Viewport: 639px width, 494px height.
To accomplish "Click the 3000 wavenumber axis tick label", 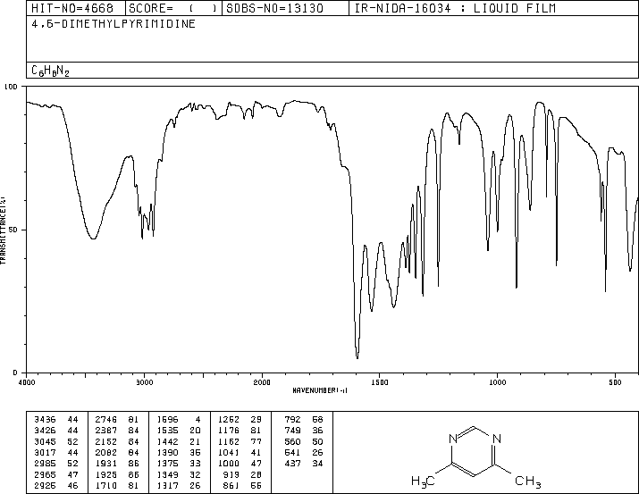I will pyautogui.click(x=144, y=382).
